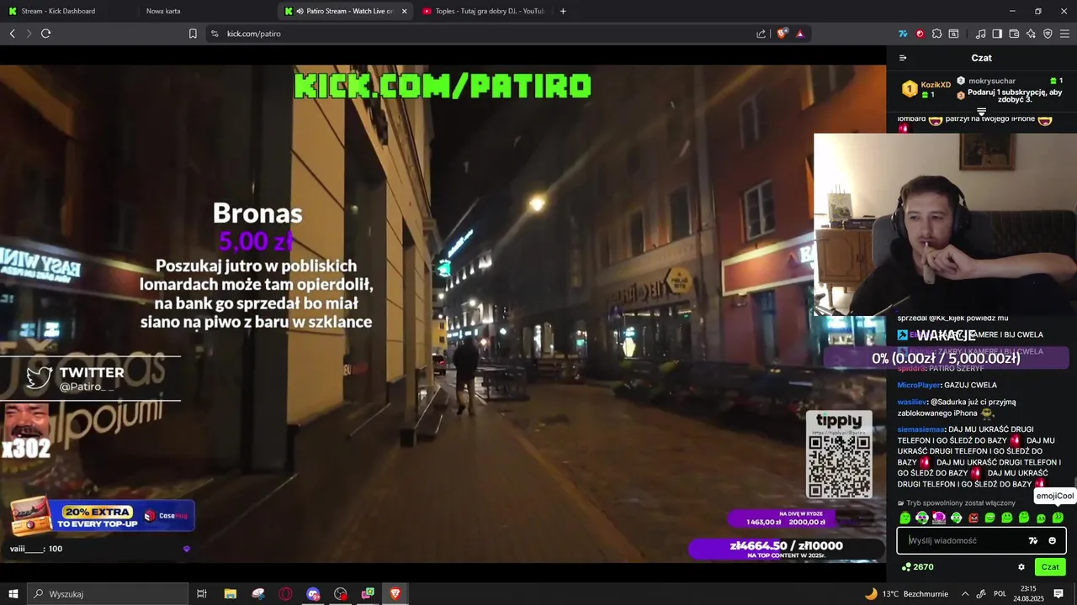Open chat settings gear icon
1077x605 pixels.
1021,567
